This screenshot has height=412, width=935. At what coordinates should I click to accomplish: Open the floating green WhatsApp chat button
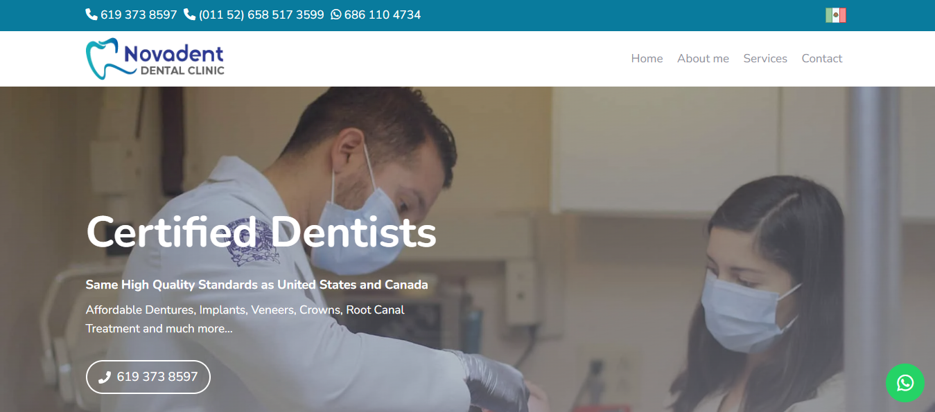click(905, 382)
